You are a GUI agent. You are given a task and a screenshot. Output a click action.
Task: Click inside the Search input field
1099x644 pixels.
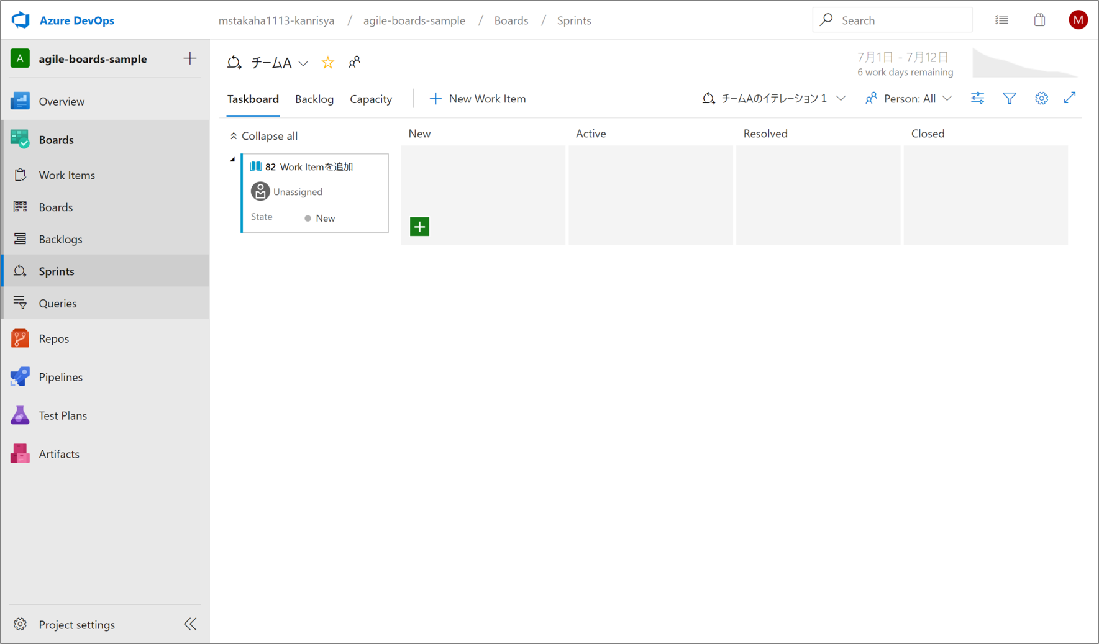click(893, 19)
